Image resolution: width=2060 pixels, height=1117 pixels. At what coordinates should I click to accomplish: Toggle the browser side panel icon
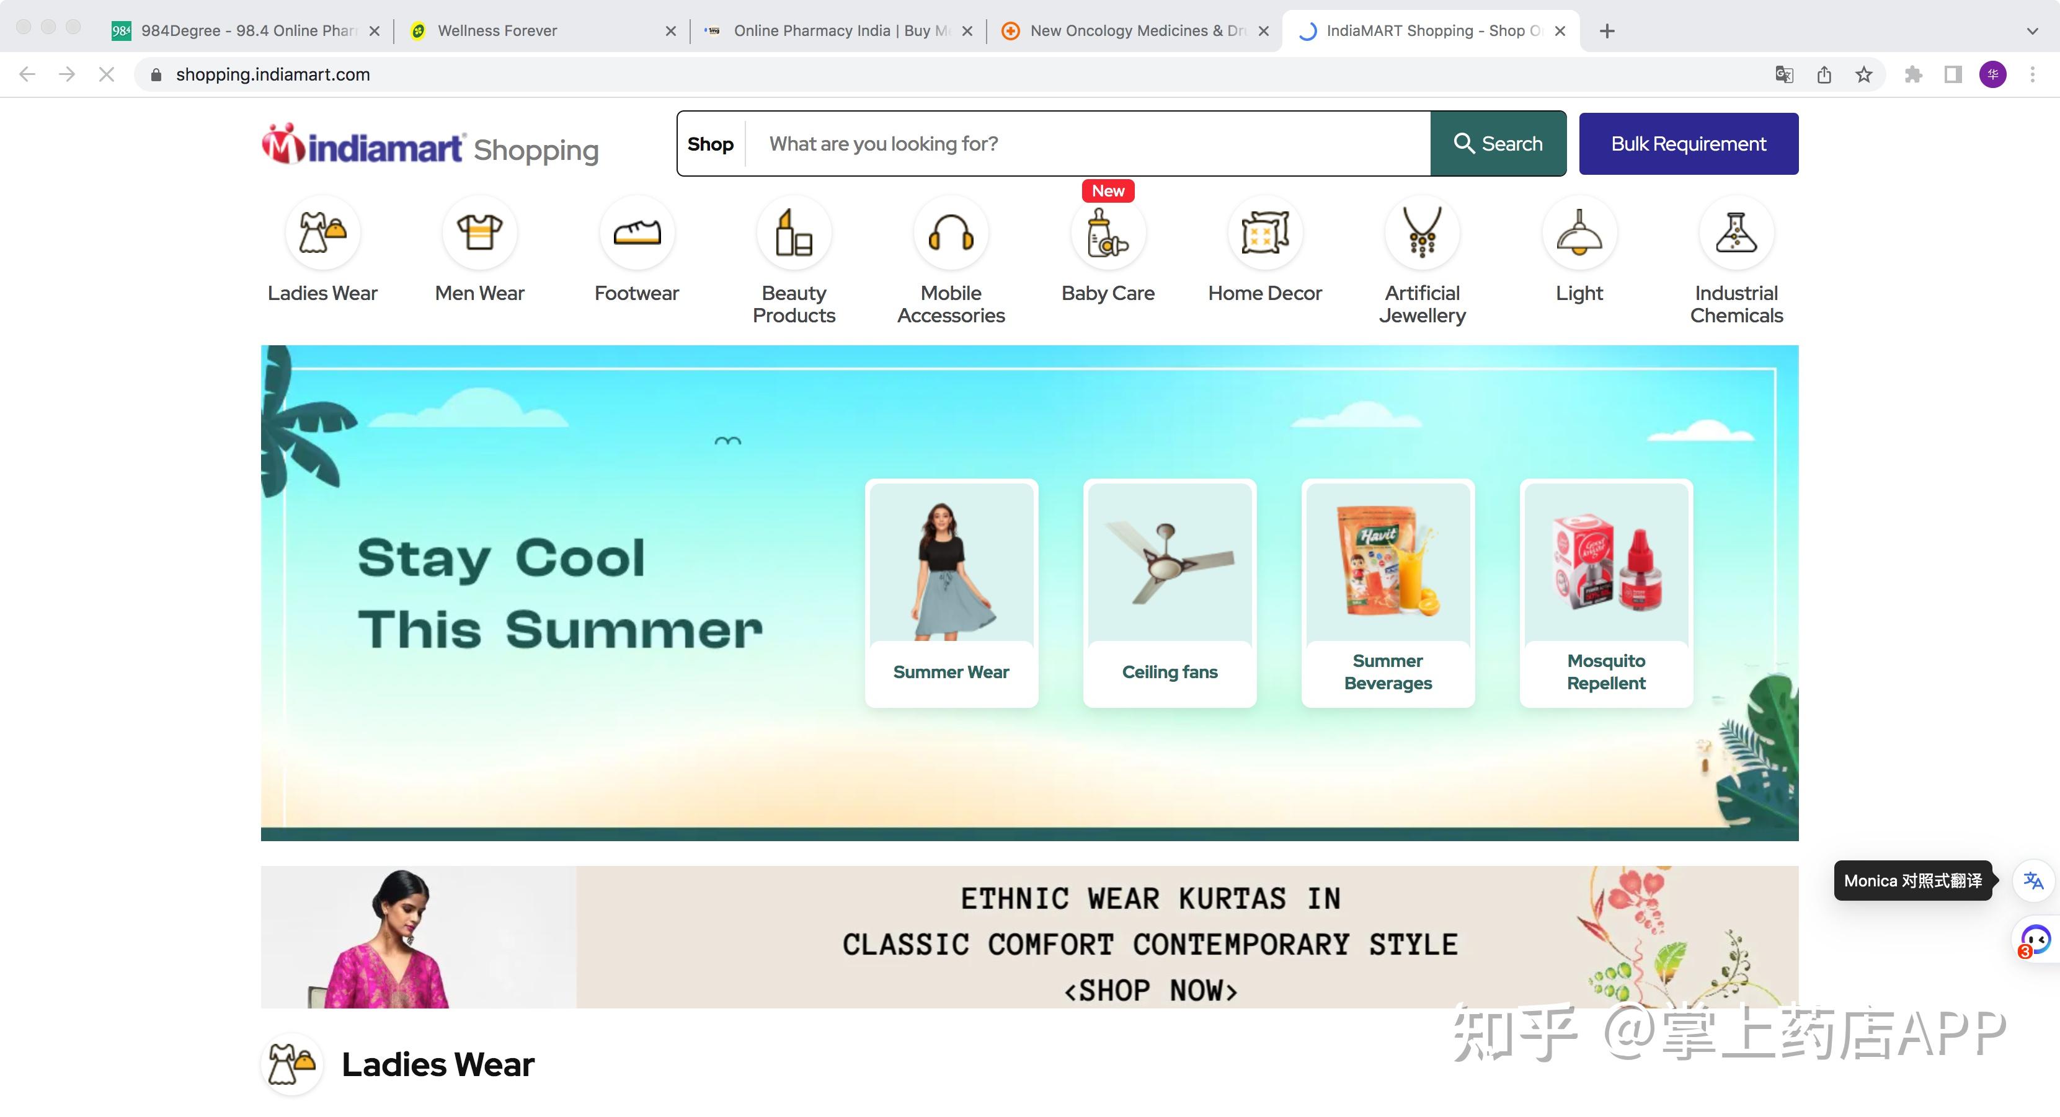1953,74
